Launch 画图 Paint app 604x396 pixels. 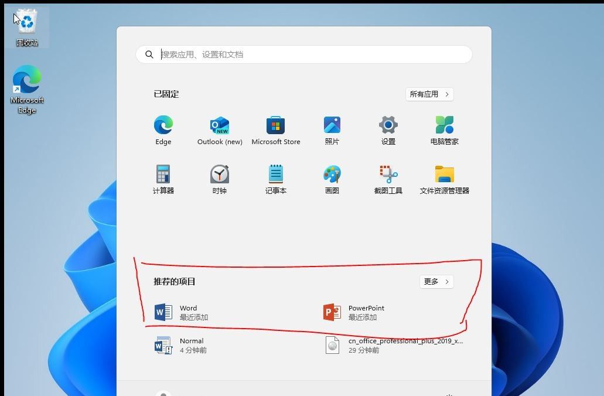(x=332, y=179)
